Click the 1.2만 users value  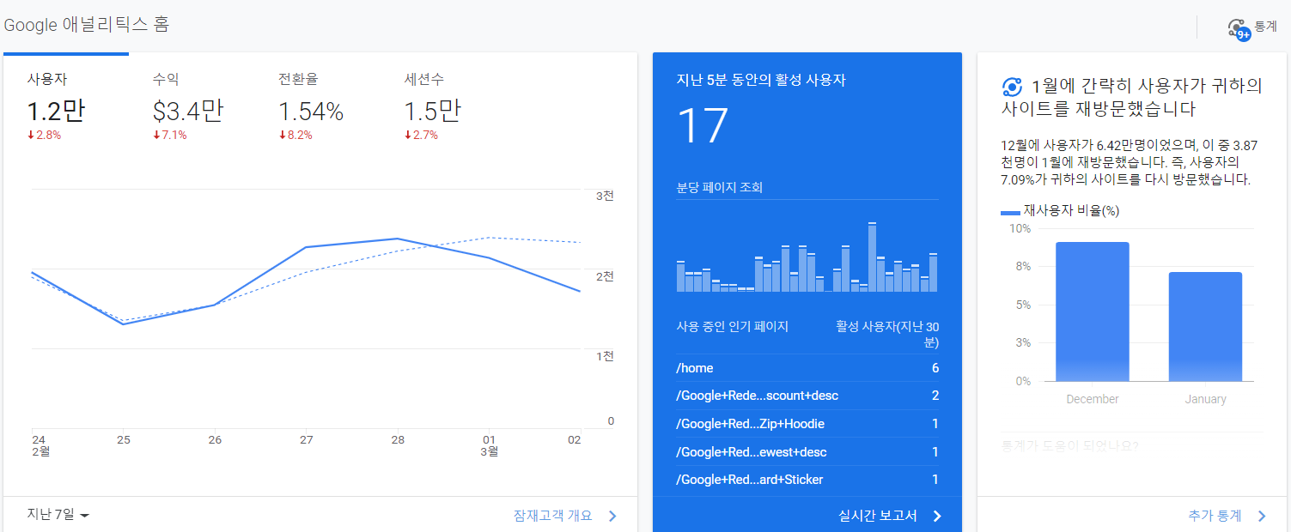(x=56, y=111)
